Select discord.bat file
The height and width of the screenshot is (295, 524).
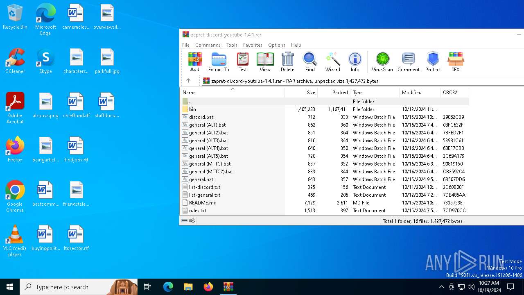pyautogui.click(x=324, y=117)
